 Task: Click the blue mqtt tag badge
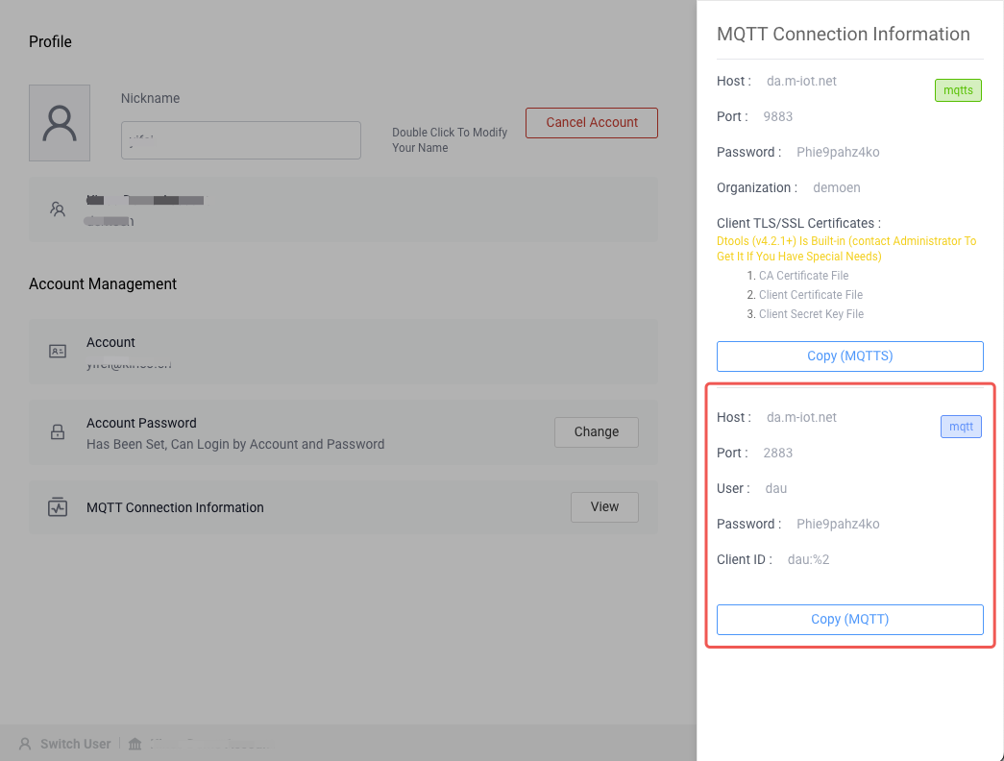[x=960, y=427]
